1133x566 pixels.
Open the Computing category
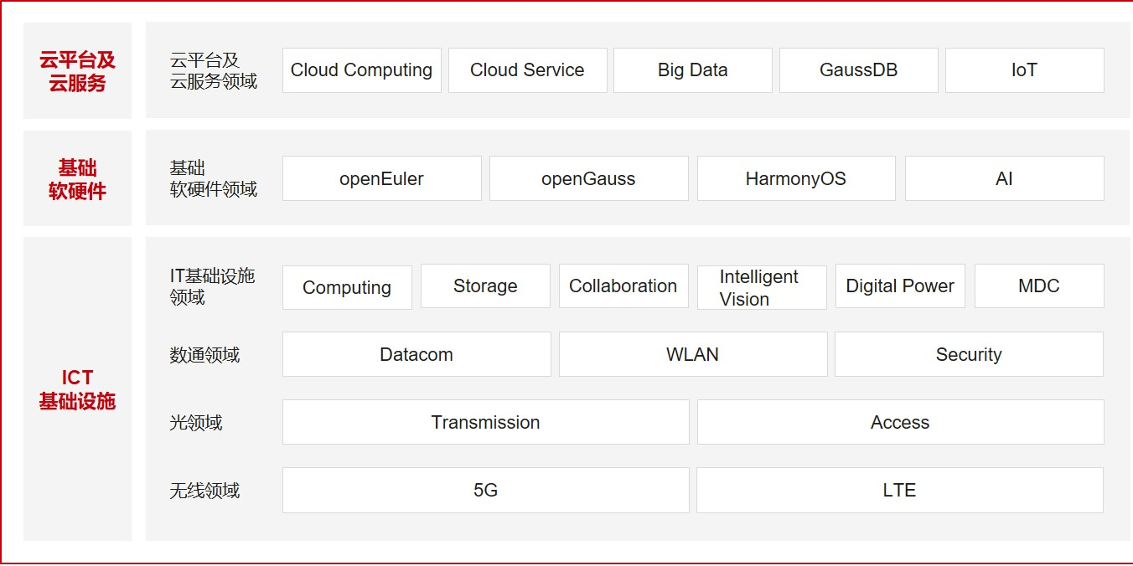click(x=347, y=287)
